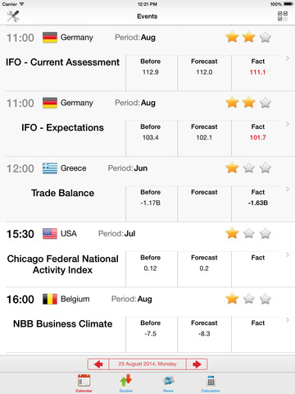Toggle first star on USA Chicago Fed event
Image resolution: width=295 pixels, height=394 pixels.
(x=232, y=233)
